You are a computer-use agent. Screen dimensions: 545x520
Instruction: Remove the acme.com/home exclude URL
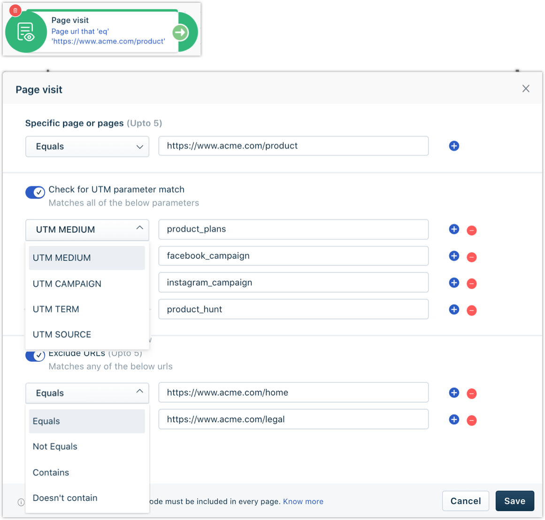coord(471,394)
